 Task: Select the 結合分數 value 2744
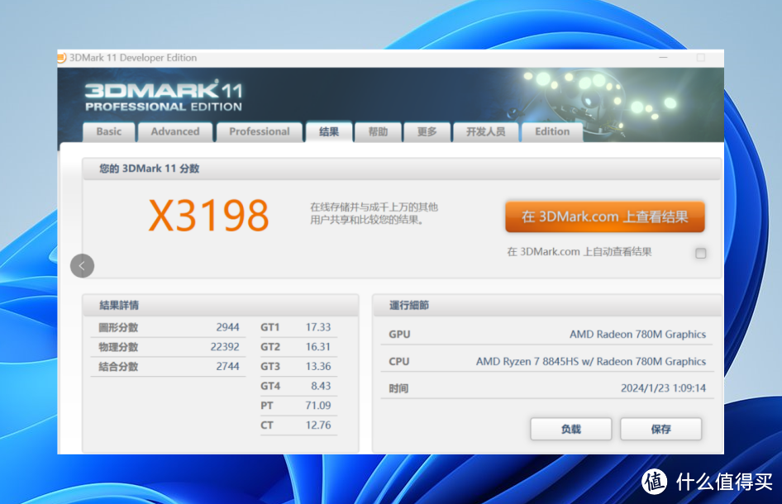[228, 366]
